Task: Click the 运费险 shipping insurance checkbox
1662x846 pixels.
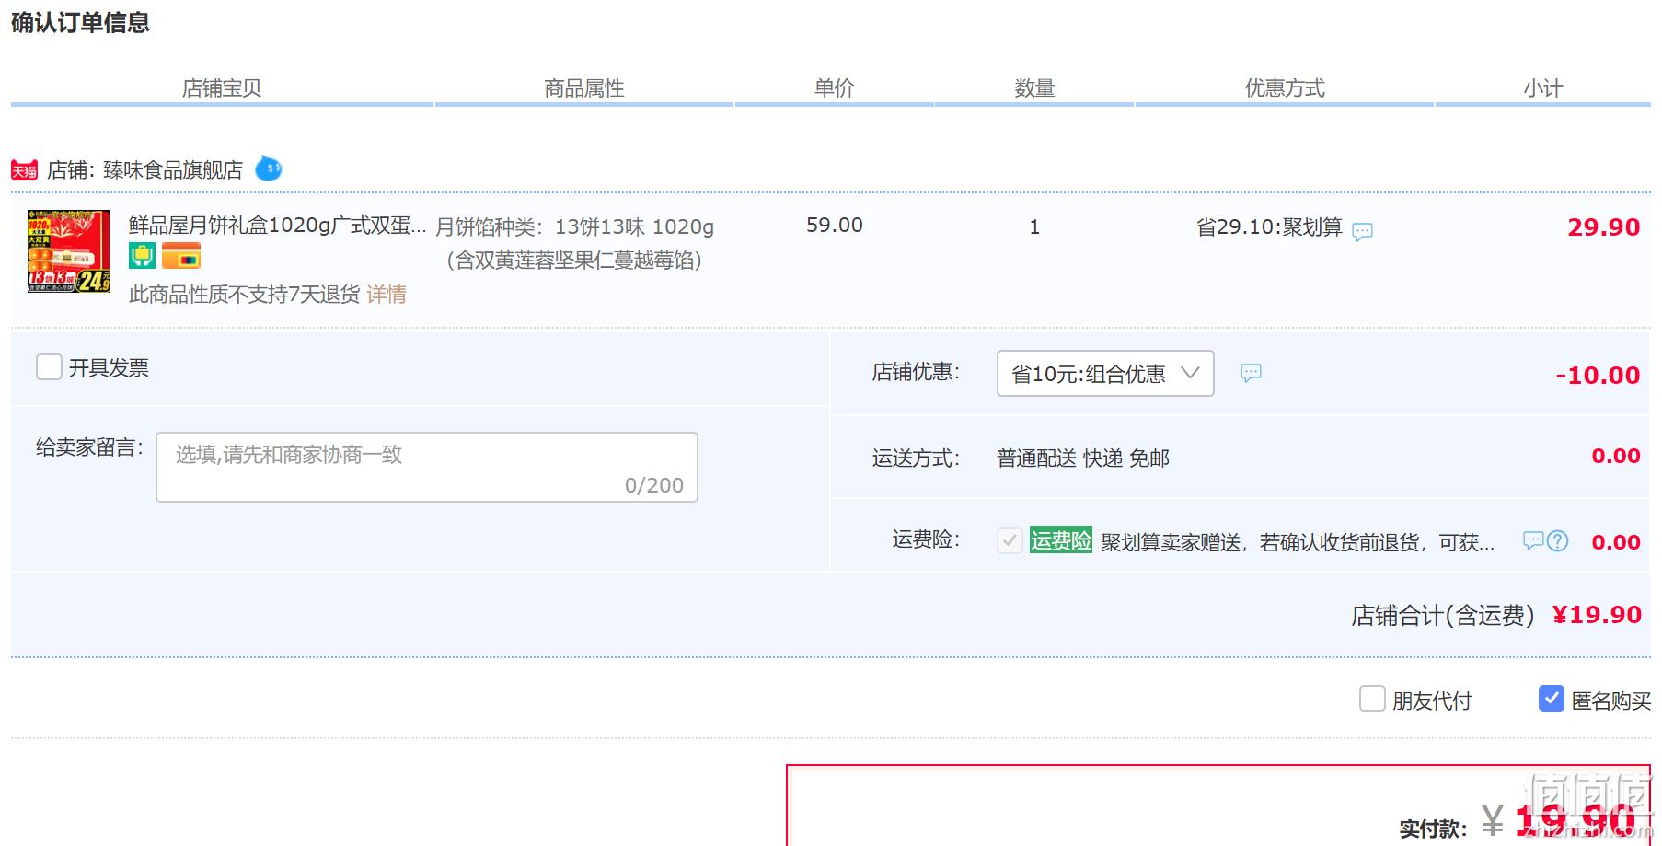Action: (x=1010, y=540)
